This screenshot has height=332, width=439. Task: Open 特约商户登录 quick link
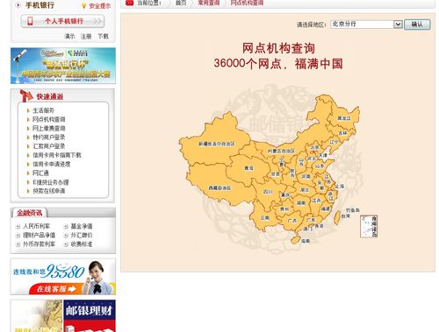pos(49,138)
